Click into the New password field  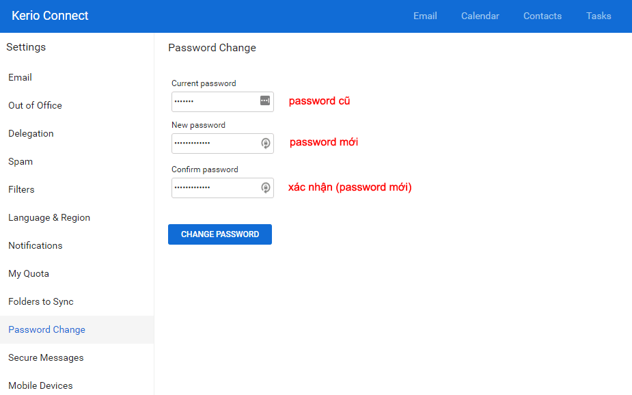pos(215,144)
